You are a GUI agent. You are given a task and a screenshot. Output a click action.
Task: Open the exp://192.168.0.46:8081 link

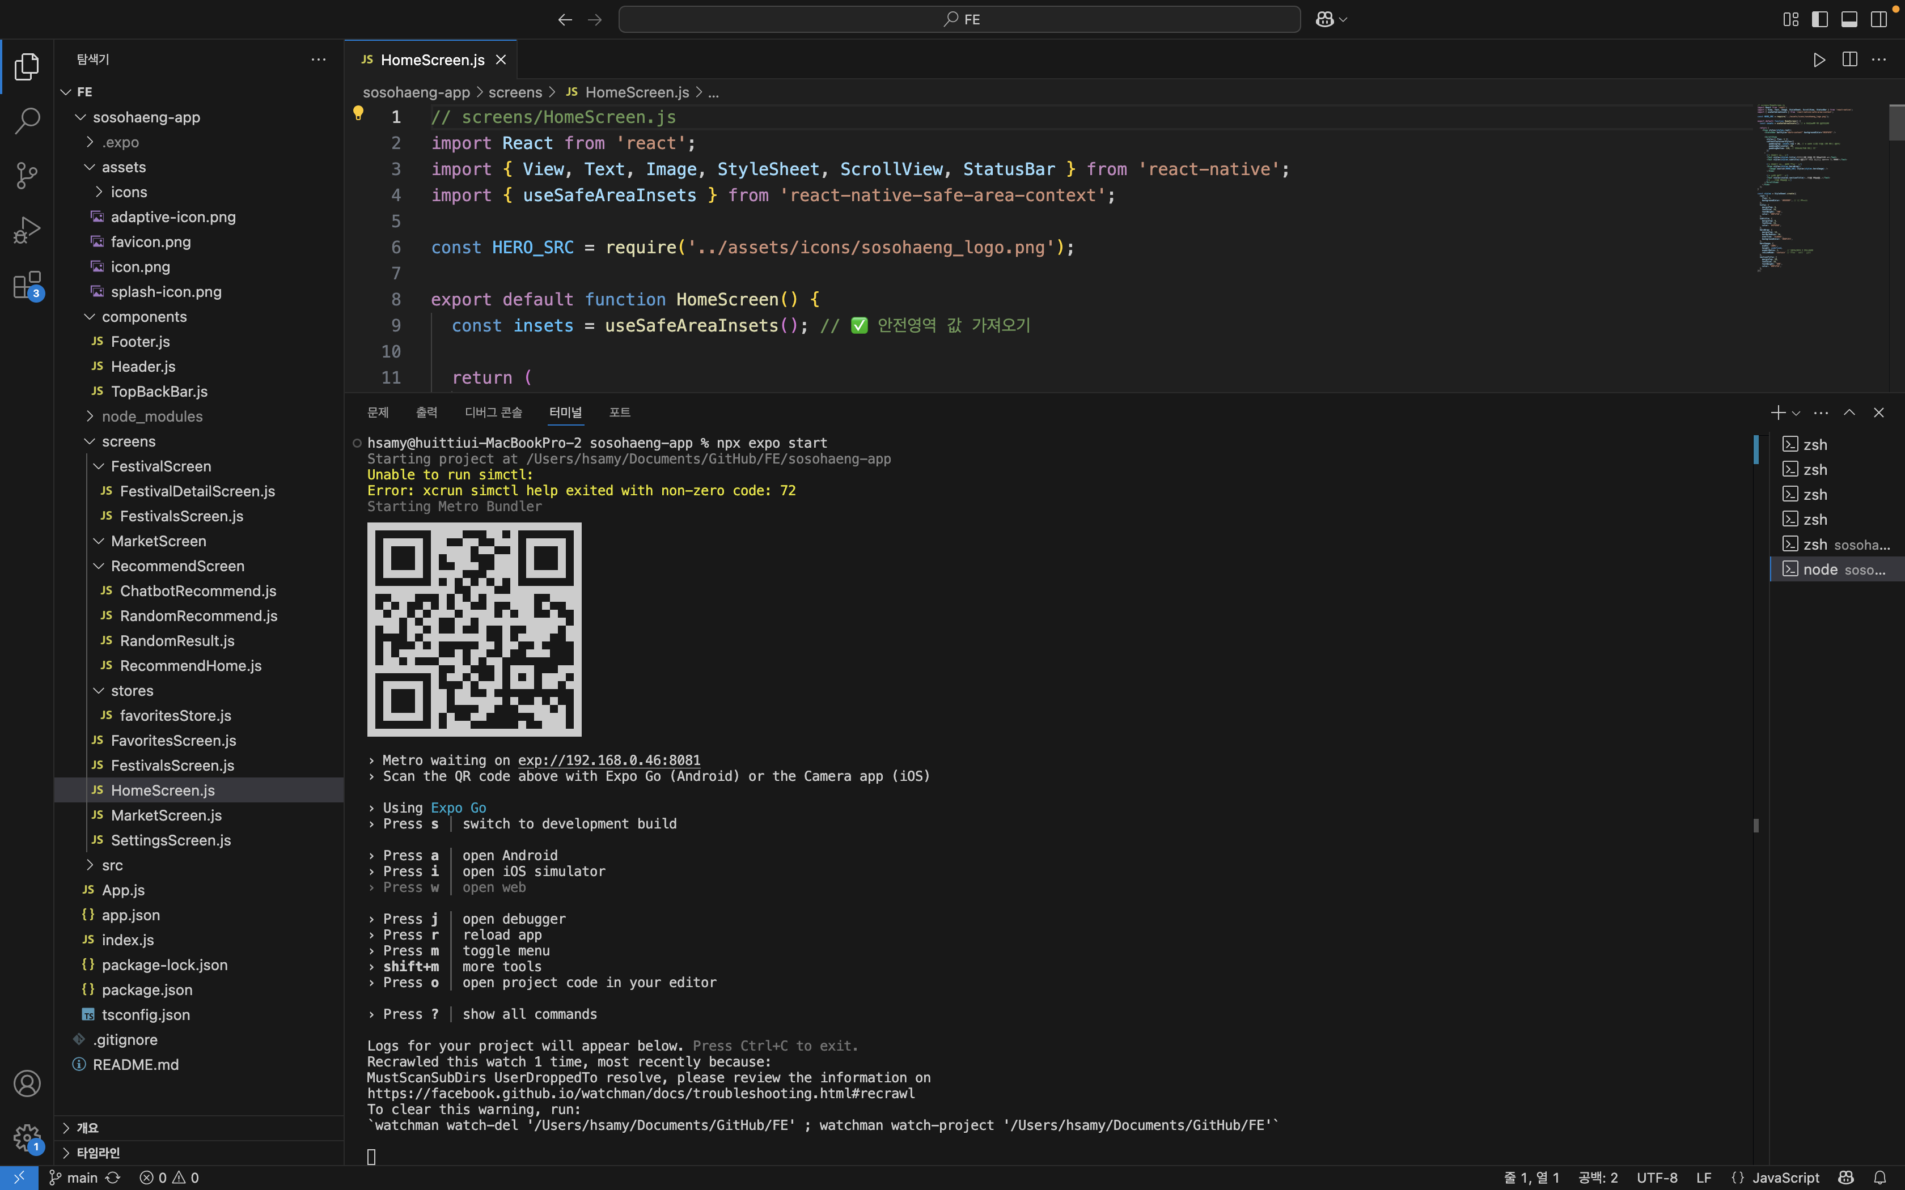[x=608, y=760]
